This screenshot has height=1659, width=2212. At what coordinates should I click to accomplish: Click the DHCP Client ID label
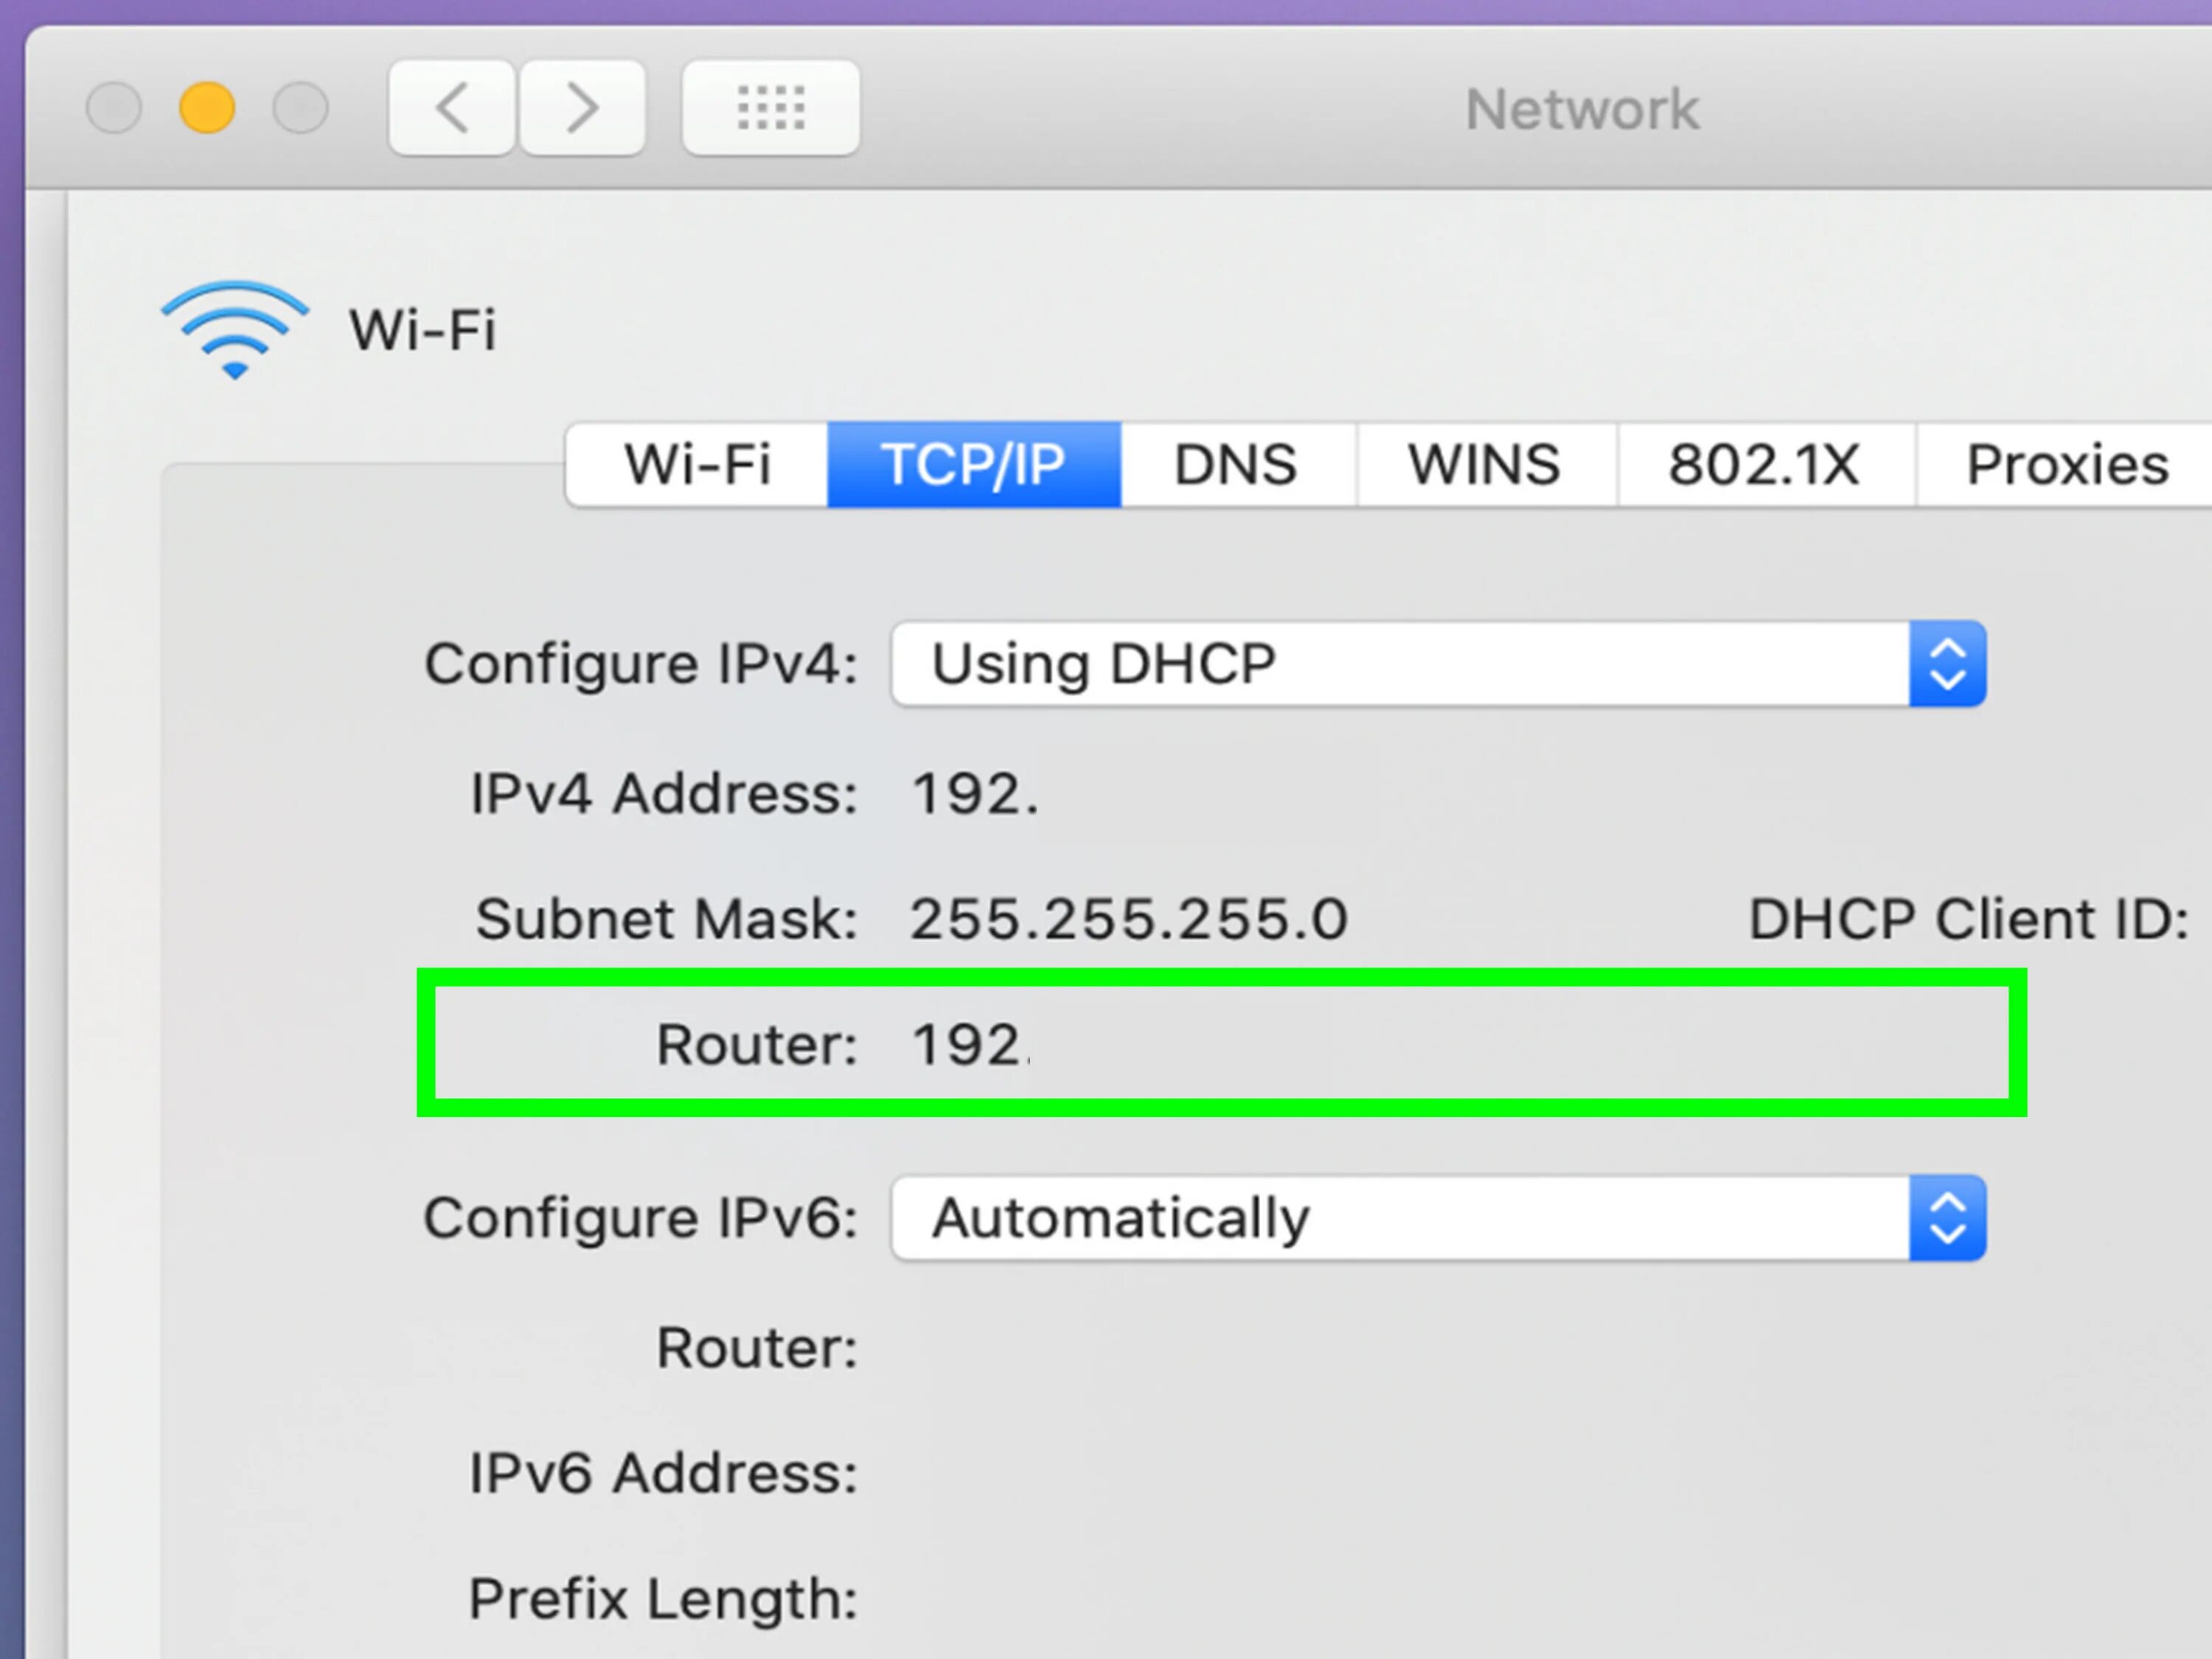point(1968,919)
